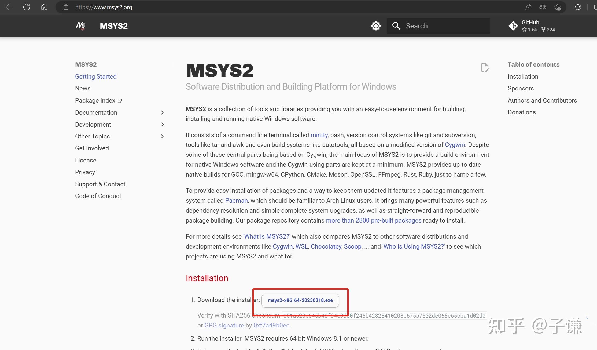Click the translate icon in address bar

tap(543, 7)
